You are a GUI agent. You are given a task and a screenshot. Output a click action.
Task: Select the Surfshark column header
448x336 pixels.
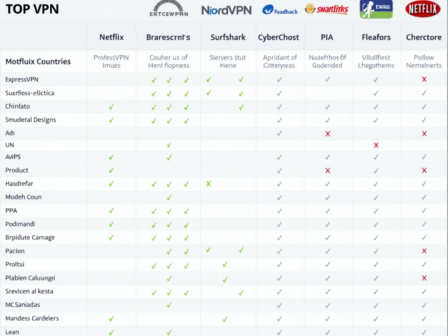[228, 37]
